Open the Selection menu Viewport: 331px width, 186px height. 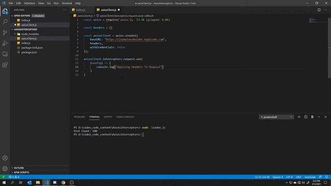coord(29,3)
